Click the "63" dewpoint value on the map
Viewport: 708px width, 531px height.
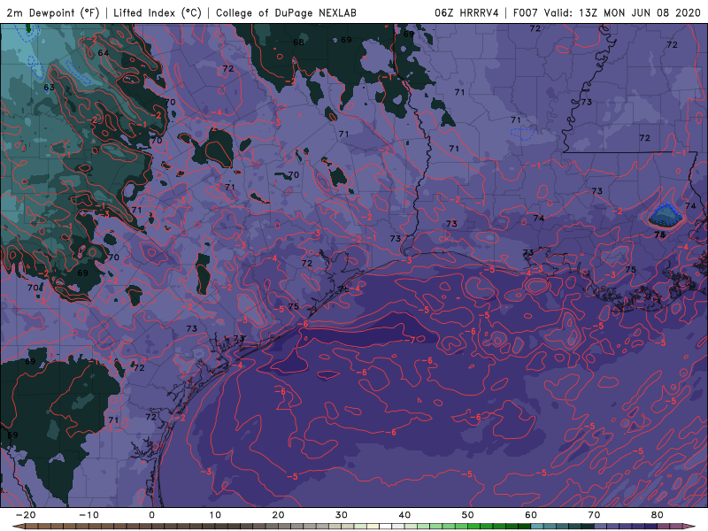pyautogui.click(x=50, y=87)
